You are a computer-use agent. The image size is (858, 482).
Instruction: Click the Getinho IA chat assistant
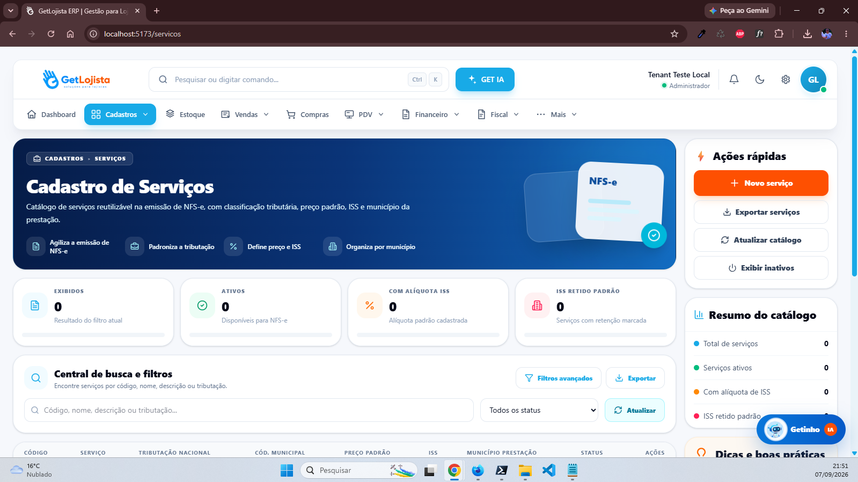(801, 429)
